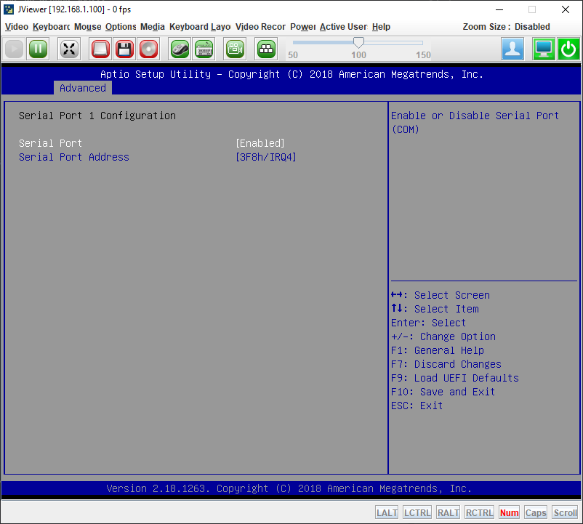Click the F1: General Help text

(438, 350)
